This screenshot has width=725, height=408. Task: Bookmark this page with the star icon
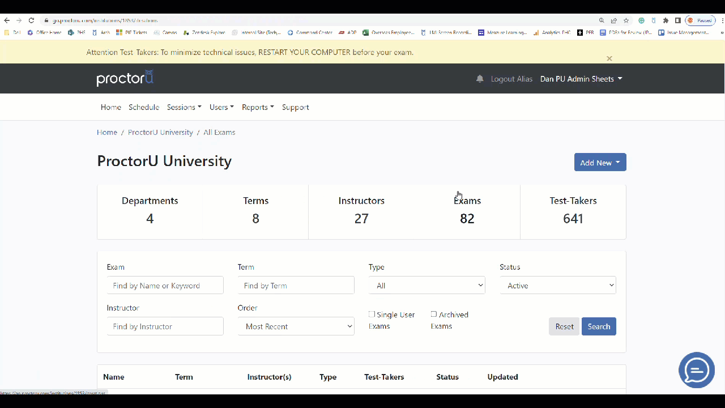point(626,20)
